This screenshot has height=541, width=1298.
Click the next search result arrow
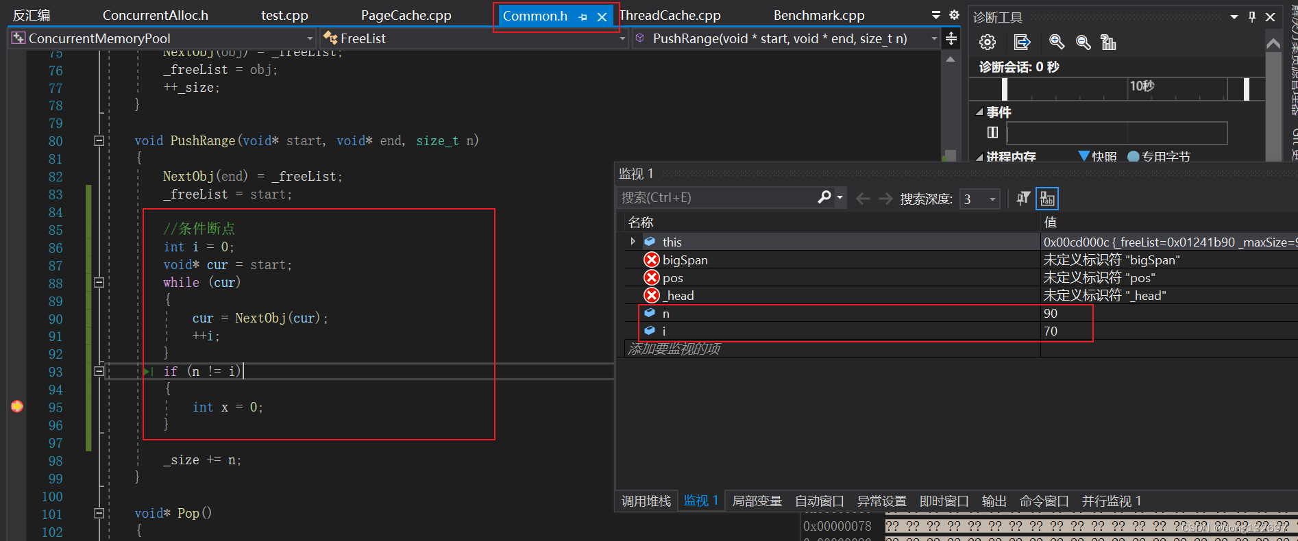pyautogui.click(x=885, y=199)
